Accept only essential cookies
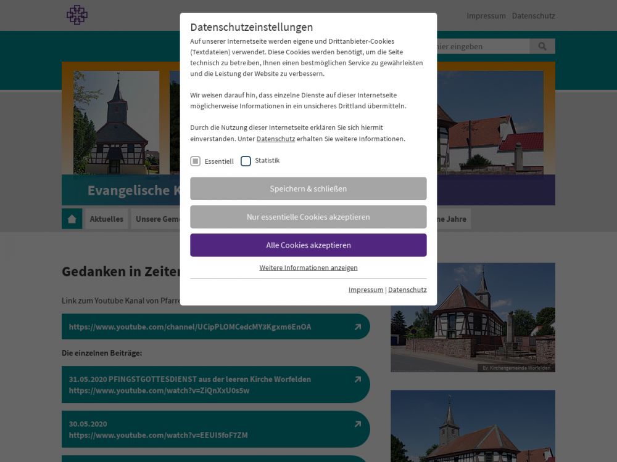This screenshot has height=462, width=617. [308, 217]
